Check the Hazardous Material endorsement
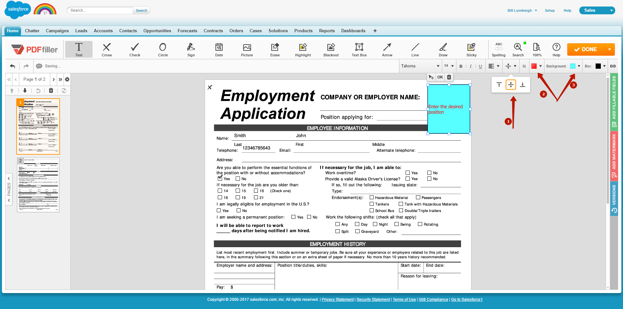Screen dimensions: 623x309 coord(371,197)
